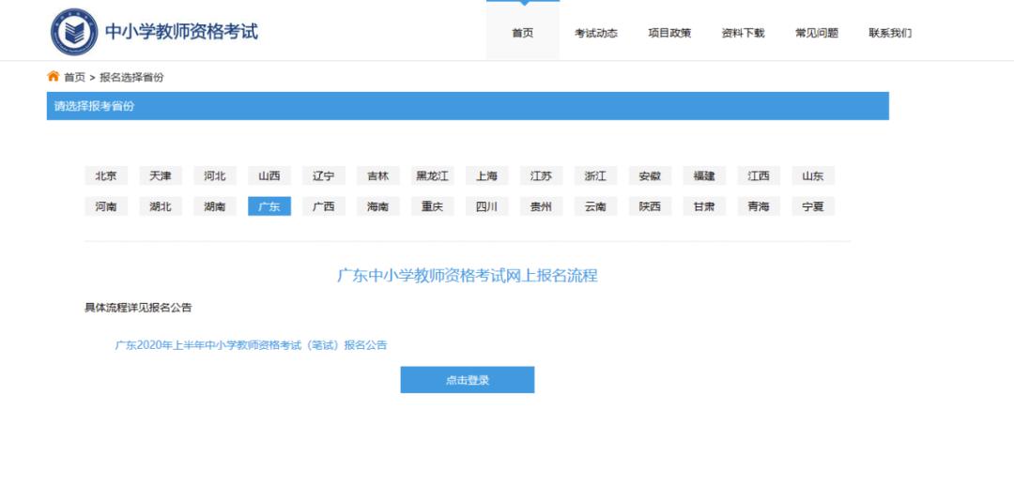Open the 资料下载 navigation tab
The width and height of the screenshot is (1014, 485).
coord(743,33)
